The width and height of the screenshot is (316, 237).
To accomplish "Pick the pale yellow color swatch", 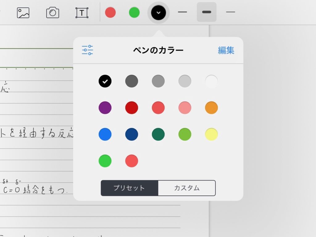I will click(211, 135).
